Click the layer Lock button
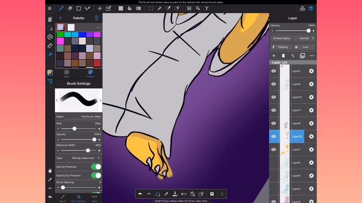 point(304,47)
